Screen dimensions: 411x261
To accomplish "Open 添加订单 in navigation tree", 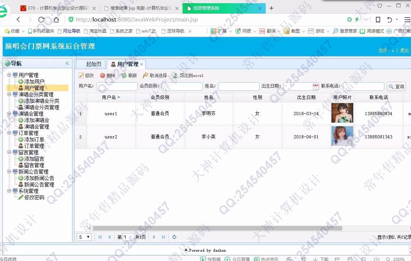I will point(34,139).
